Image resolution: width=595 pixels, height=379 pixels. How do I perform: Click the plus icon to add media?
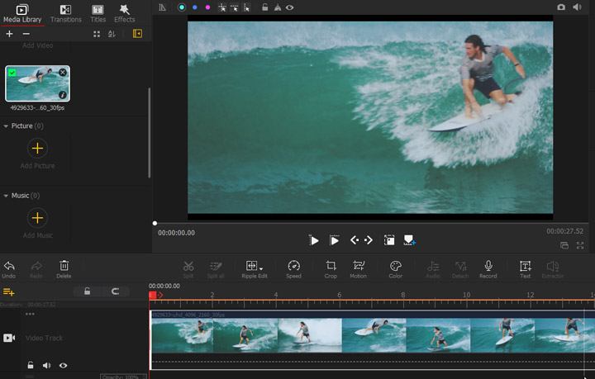9,34
